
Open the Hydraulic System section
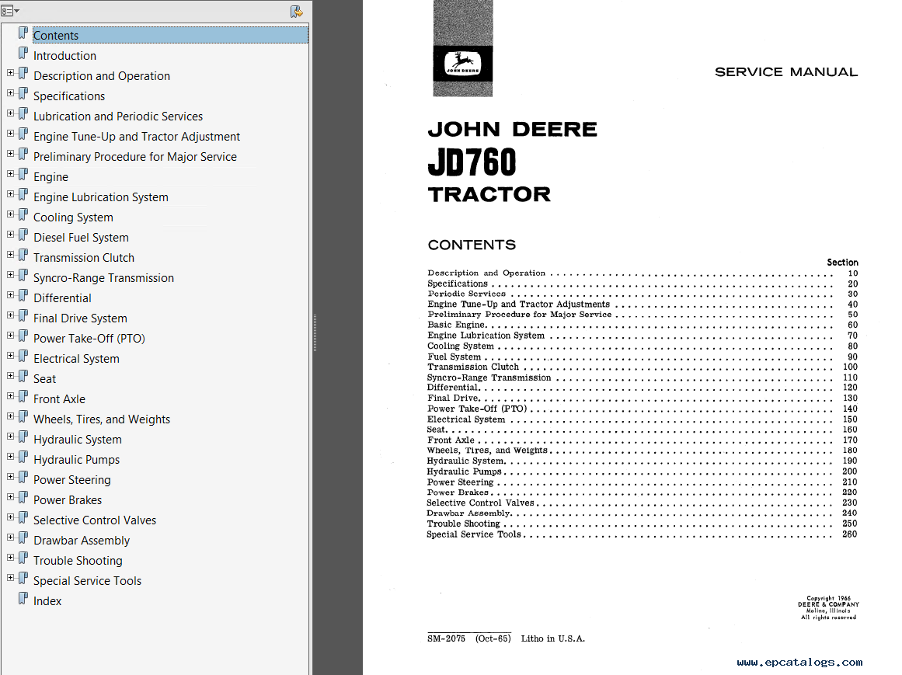(x=78, y=440)
